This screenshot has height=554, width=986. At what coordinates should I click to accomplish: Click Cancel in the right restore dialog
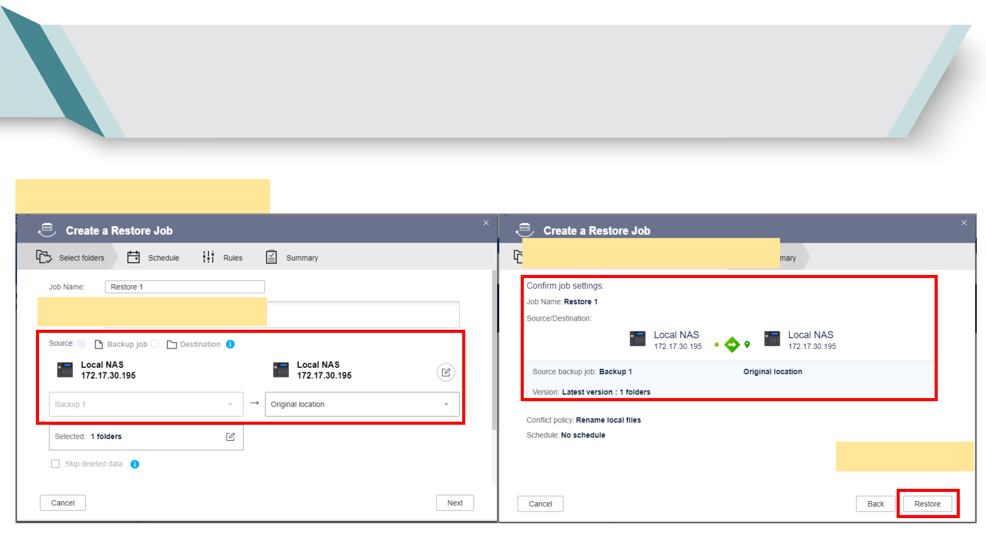tap(540, 504)
